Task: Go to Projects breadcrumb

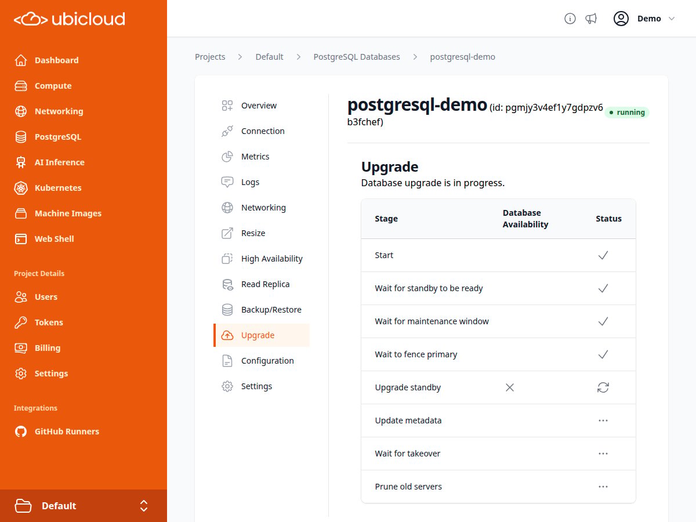Action: click(x=210, y=57)
